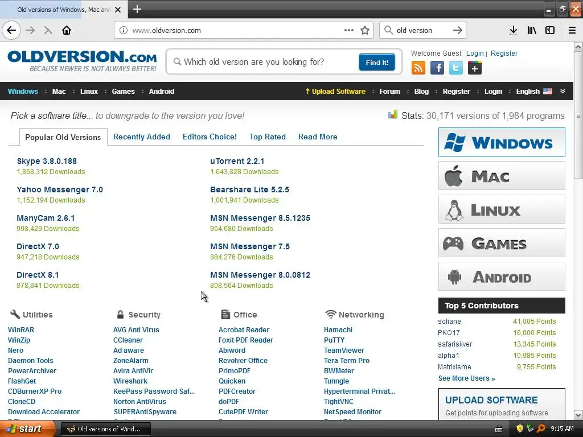Stop loading the page

pos(48,31)
